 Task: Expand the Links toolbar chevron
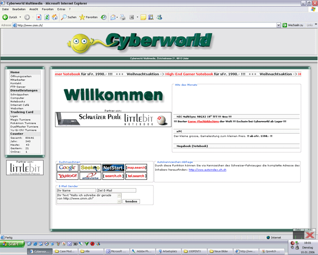(x=316, y=24)
